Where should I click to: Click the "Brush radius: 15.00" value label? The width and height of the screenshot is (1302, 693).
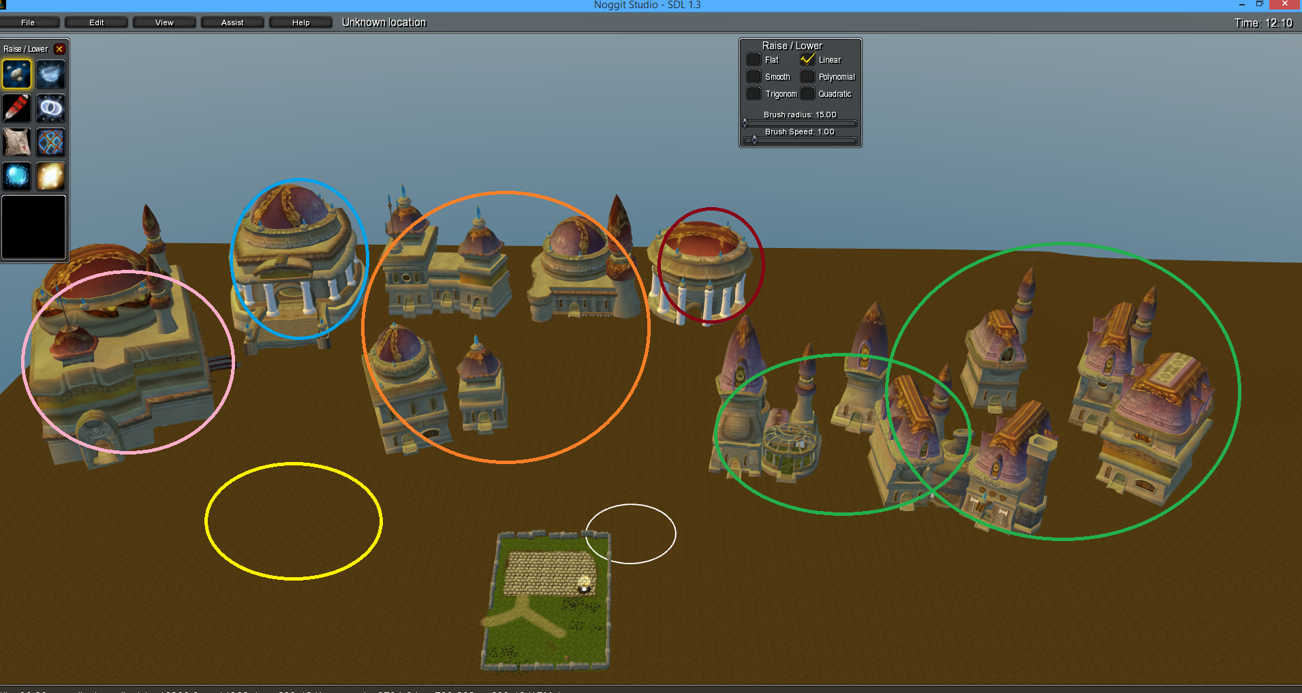pos(800,114)
